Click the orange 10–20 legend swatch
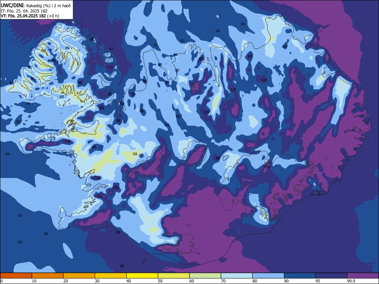Image resolution: width=379 pixels, height=284 pixels. coord(48,276)
